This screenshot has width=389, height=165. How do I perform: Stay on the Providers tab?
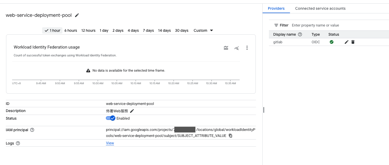point(276,8)
